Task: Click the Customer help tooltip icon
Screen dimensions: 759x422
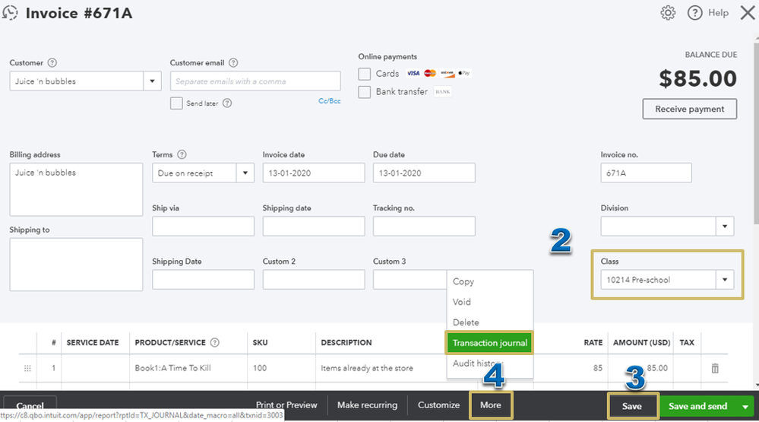Action: [x=52, y=62]
